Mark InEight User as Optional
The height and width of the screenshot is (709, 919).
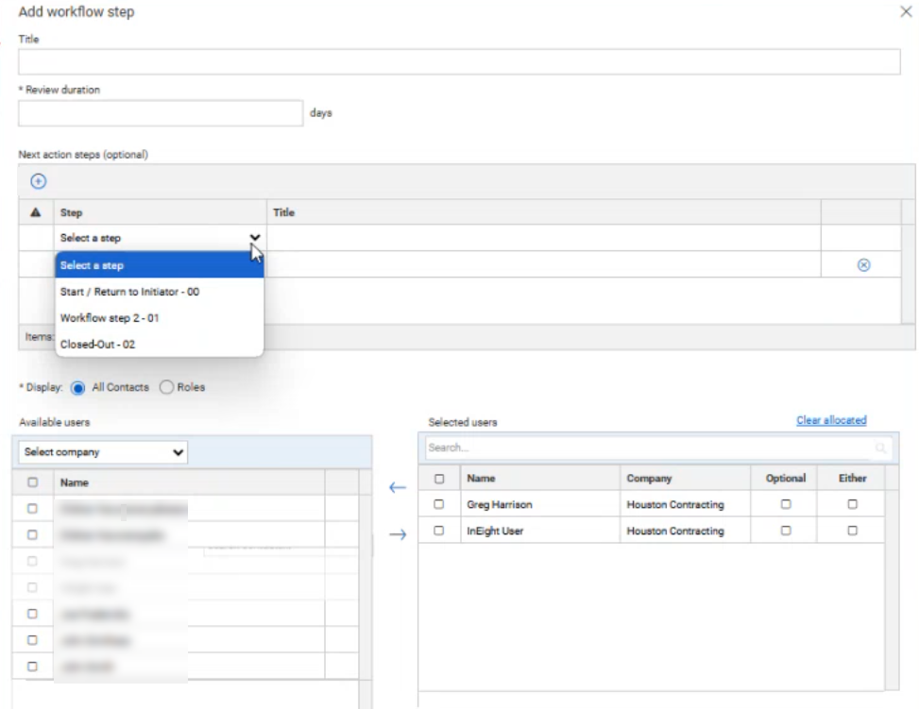tap(786, 531)
